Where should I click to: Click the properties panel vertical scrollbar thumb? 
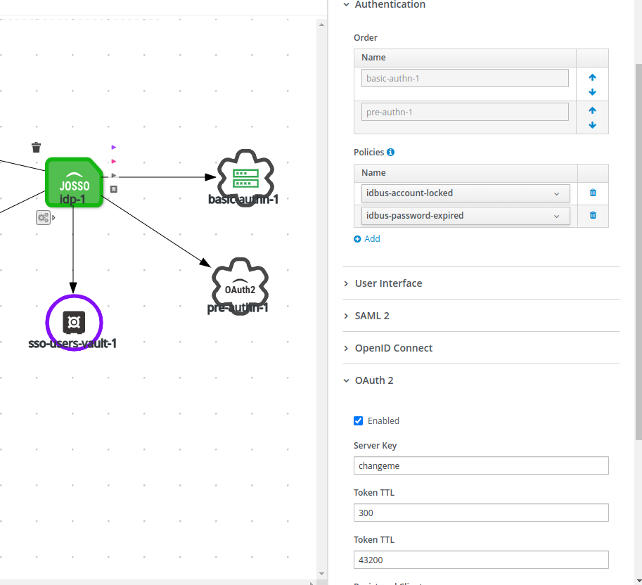pyautogui.click(x=638, y=252)
